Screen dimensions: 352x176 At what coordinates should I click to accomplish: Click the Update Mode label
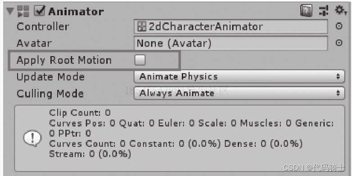point(50,77)
